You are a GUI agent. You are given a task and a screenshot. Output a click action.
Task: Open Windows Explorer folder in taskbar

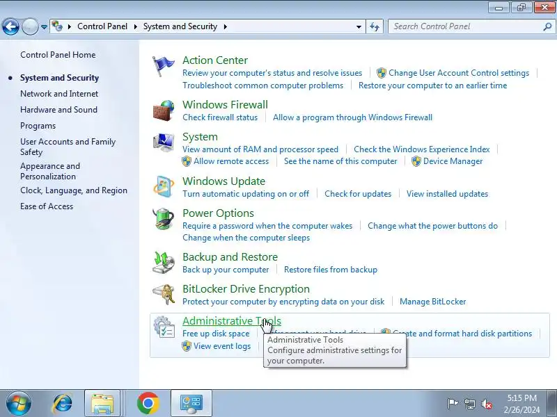[x=102, y=403]
